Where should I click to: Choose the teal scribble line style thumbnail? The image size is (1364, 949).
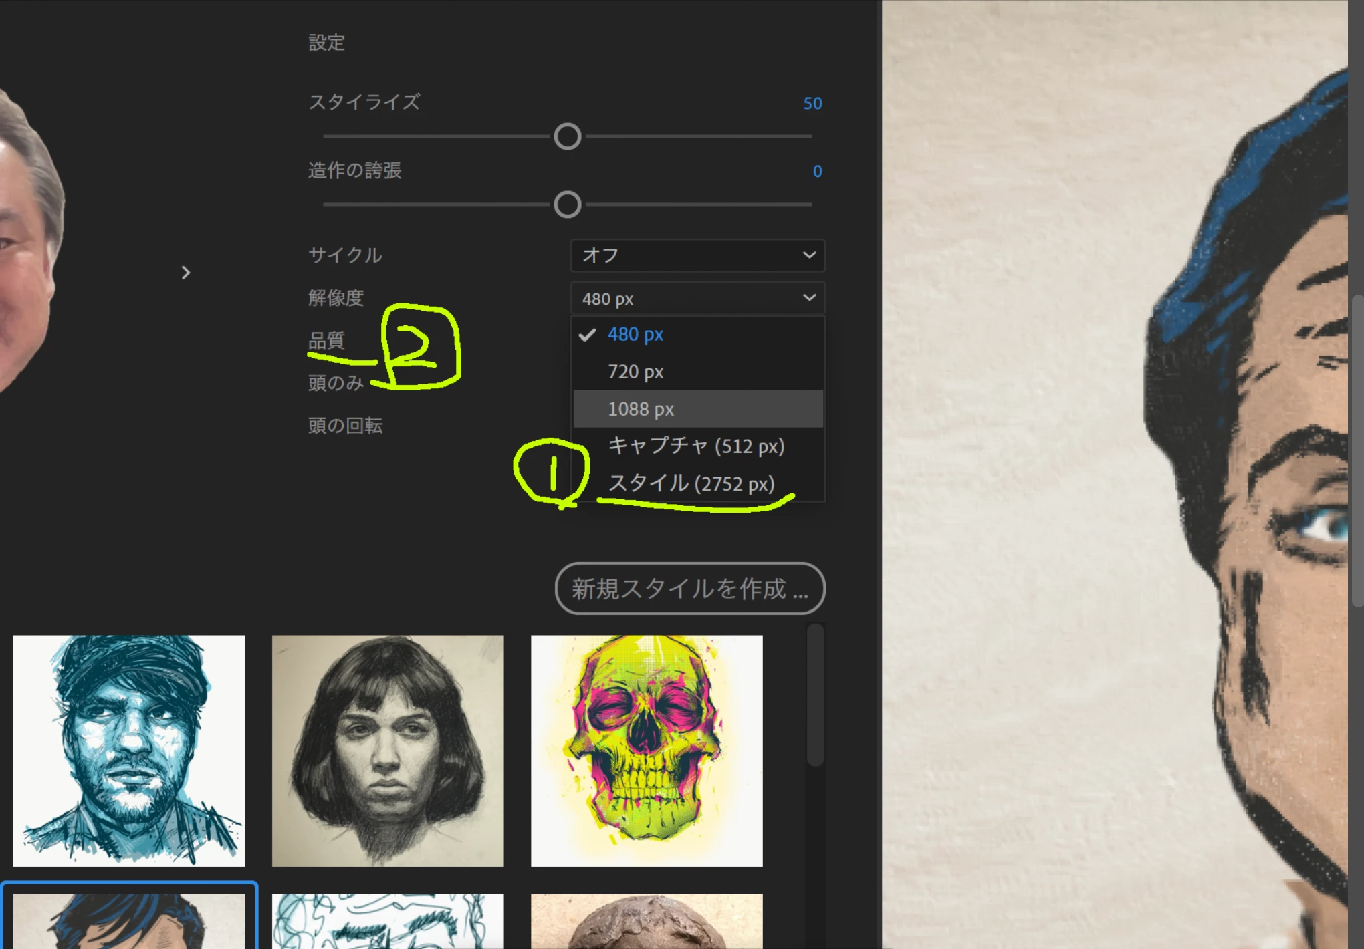click(x=388, y=921)
